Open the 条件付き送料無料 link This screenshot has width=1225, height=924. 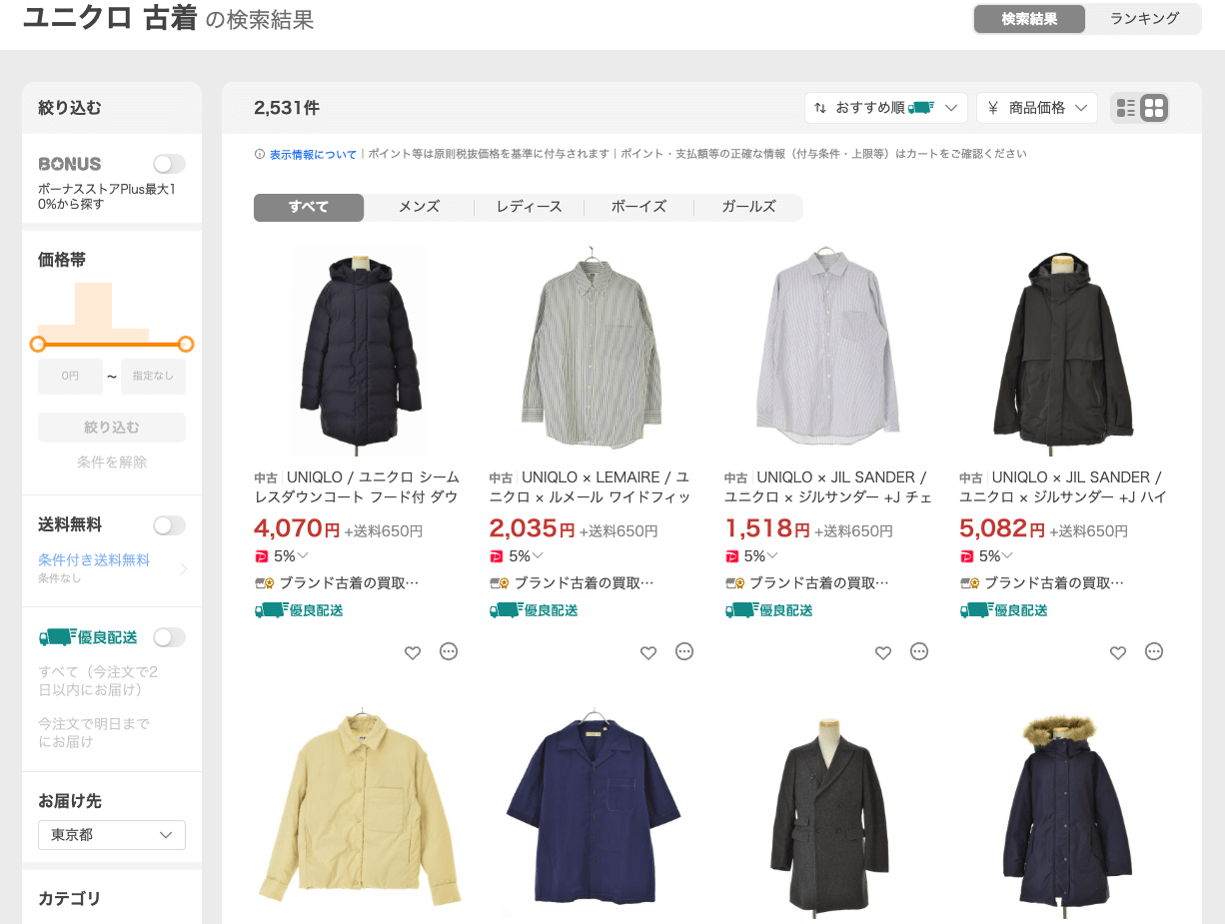pyautogui.click(x=94, y=560)
